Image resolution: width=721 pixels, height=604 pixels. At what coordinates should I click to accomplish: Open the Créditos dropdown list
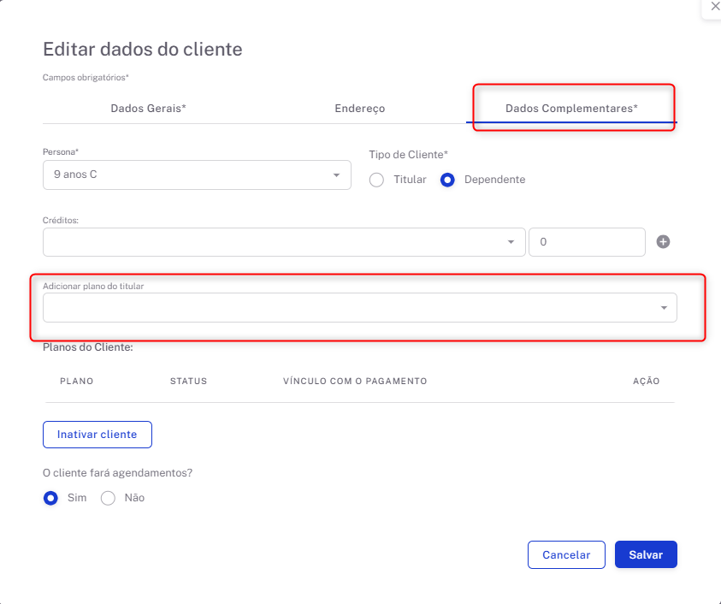pyautogui.click(x=283, y=242)
